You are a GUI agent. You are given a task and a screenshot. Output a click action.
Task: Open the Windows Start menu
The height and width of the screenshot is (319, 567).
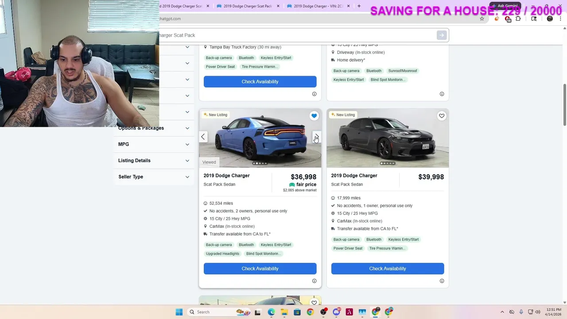[179, 312]
